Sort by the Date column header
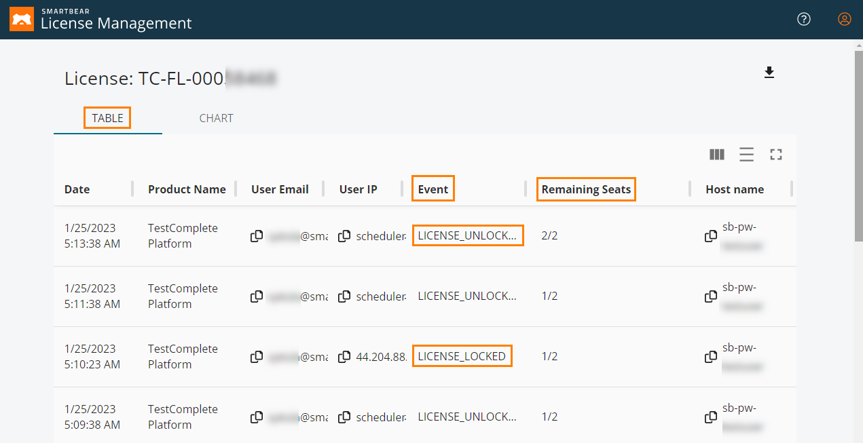 pyautogui.click(x=77, y=189)
